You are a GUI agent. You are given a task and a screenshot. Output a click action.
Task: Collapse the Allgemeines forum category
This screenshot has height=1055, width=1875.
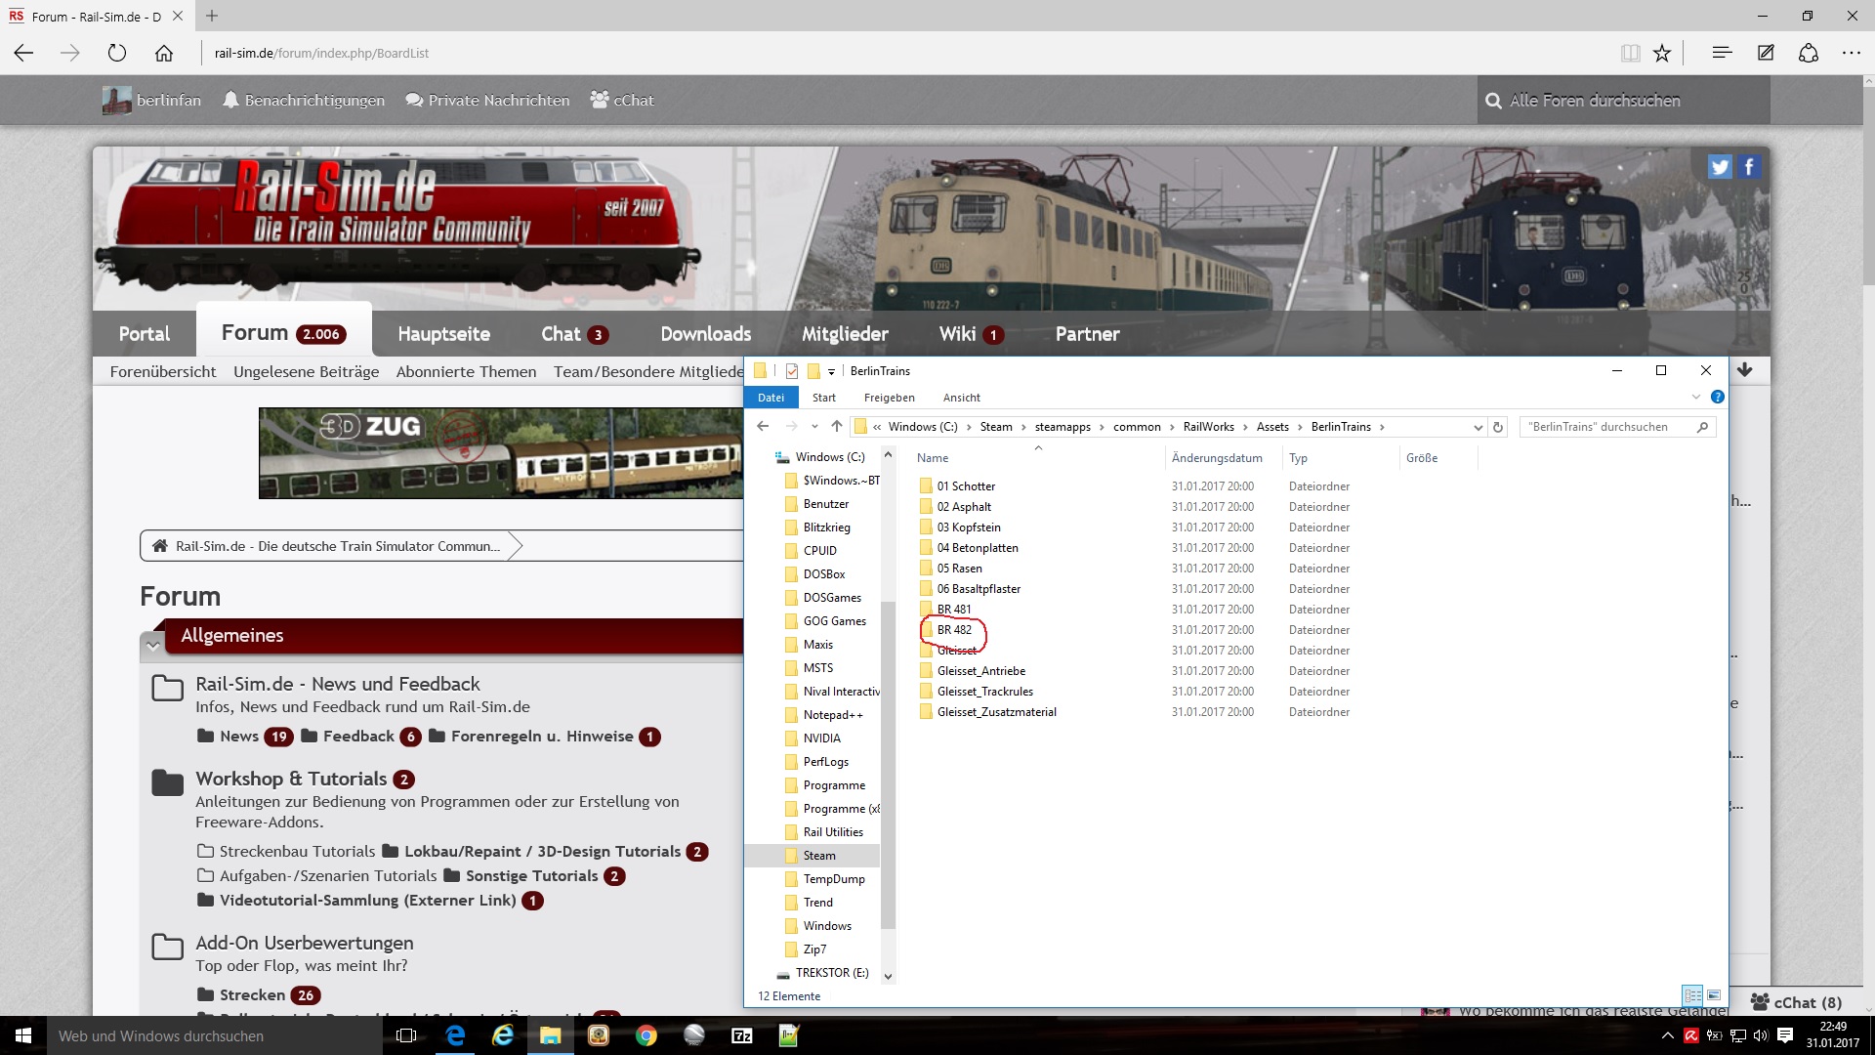(152, 645)
